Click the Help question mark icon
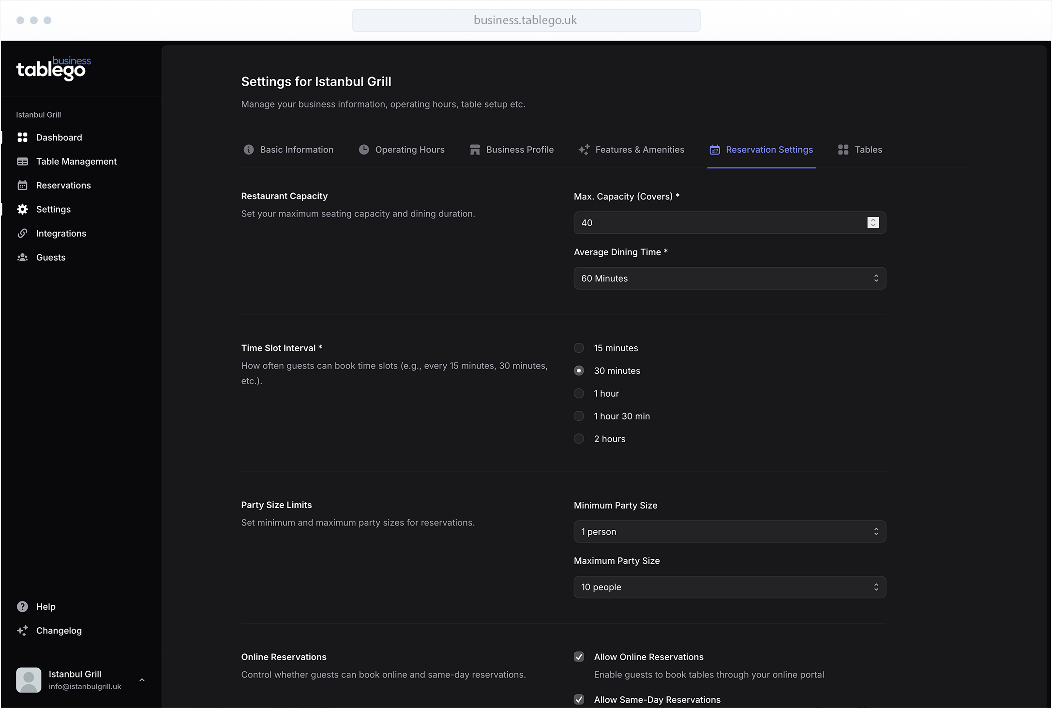1052x709 pixels. coord(23,606)
